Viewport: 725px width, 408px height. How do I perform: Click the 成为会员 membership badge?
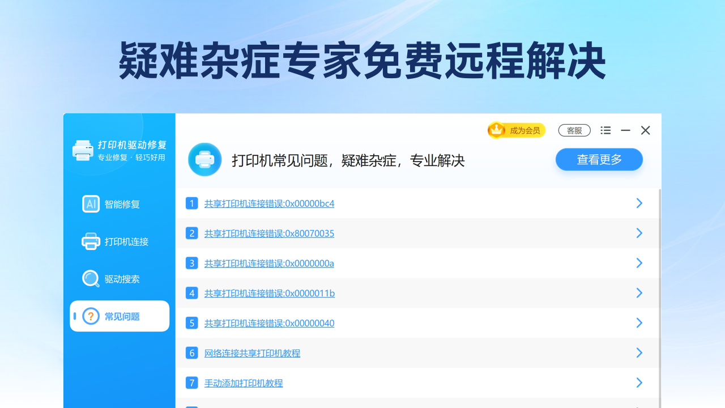pos(515,130)
